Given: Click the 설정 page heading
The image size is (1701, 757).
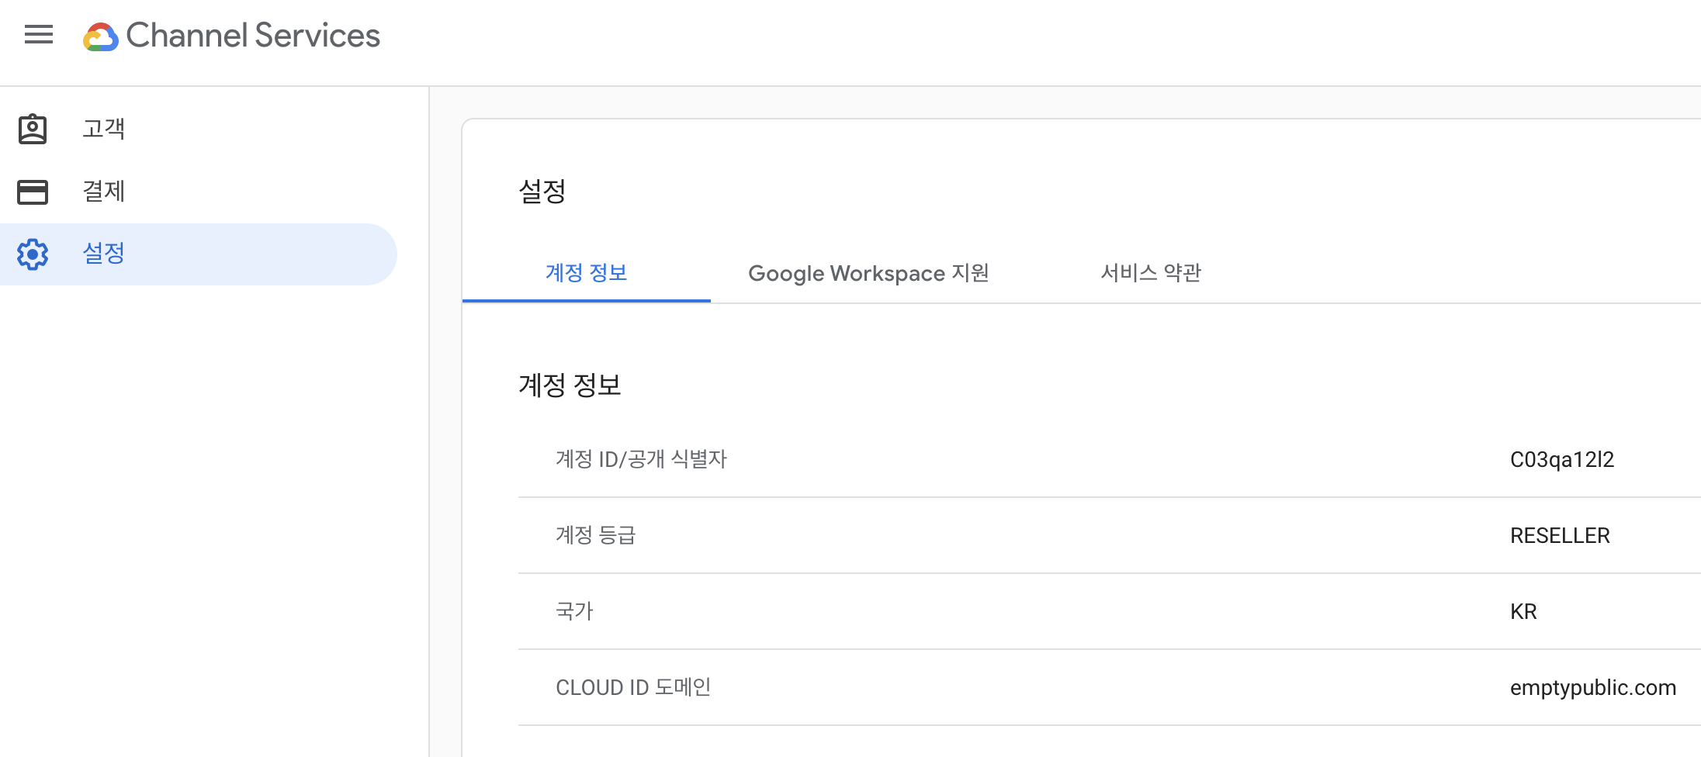Looking at the screenshot, I should tap(542, 191).
